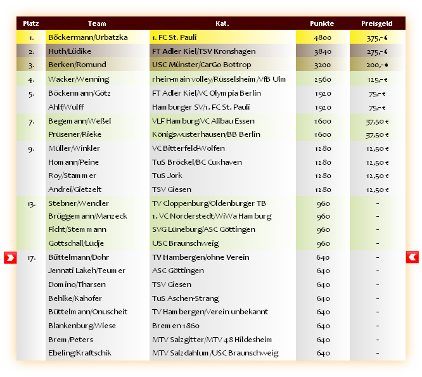This screenshot has width=422, height=377.
Task: Click club FT Adler Kiel/VC Olympia Berlin
Action: (x=207, y=93)
